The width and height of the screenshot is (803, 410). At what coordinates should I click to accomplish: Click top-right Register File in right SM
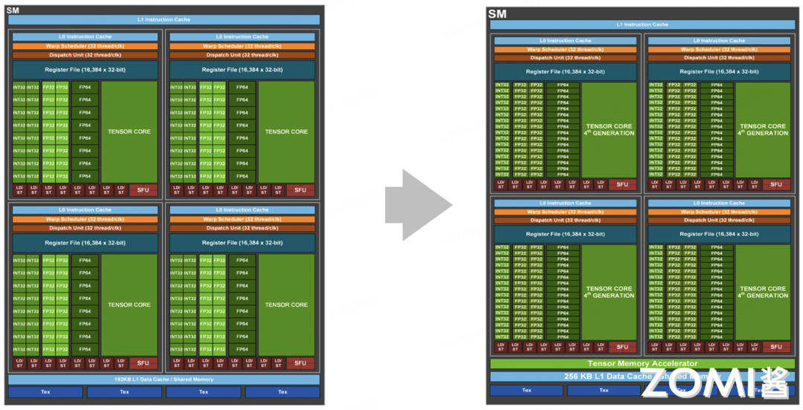click(718, 71)
